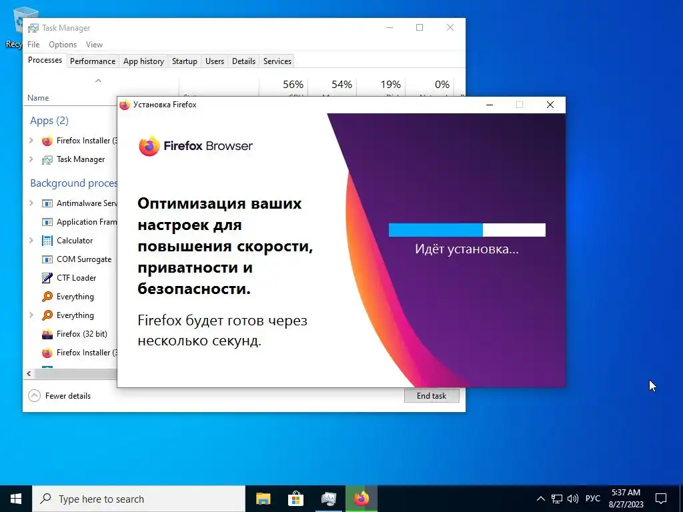Click the 0% Network column header
The image size is (683, 512).
430,89
